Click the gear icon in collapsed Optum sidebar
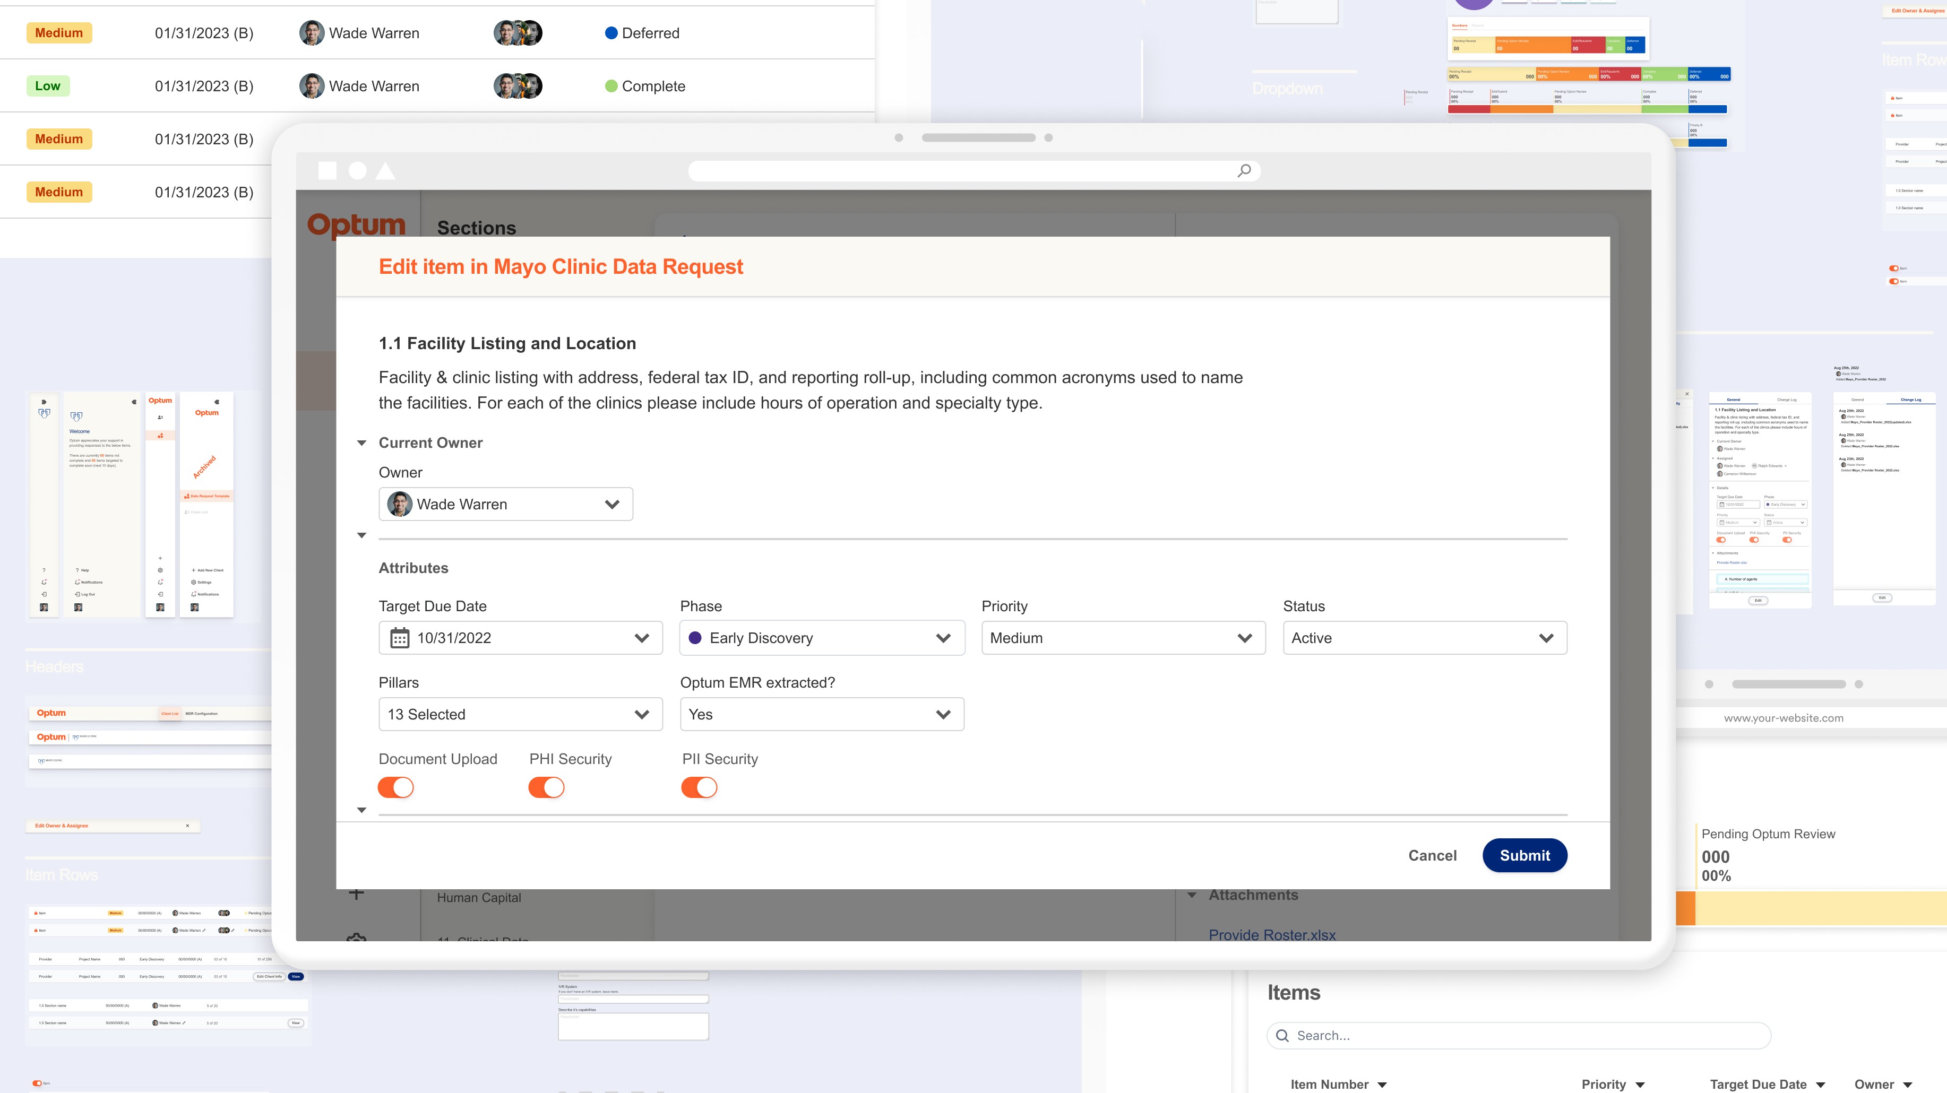1947x1093 pixels. tap(160, 570)
